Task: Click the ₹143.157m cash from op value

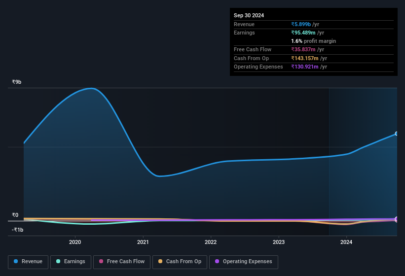Action: (305, 58)
